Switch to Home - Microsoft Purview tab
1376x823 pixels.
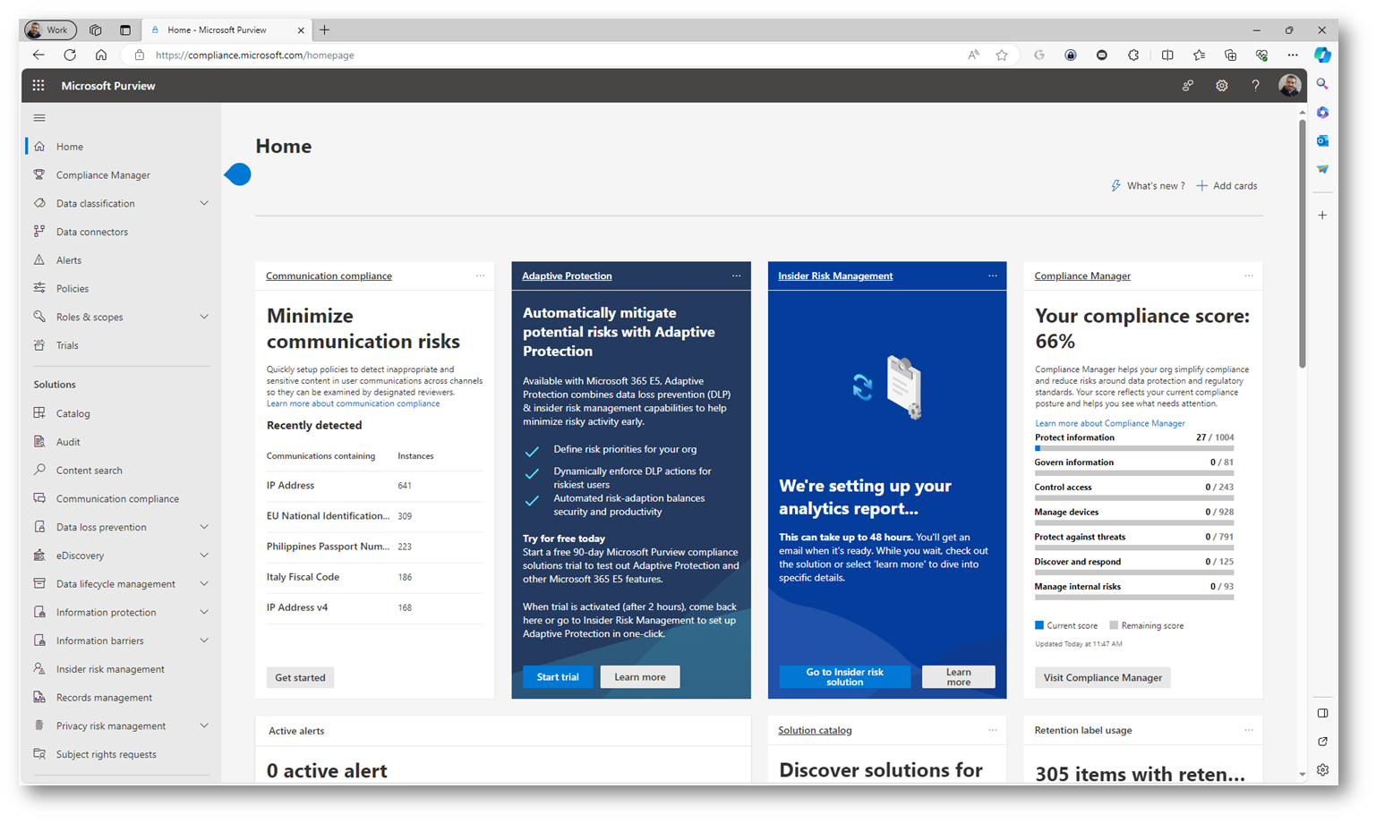(226, 30)
